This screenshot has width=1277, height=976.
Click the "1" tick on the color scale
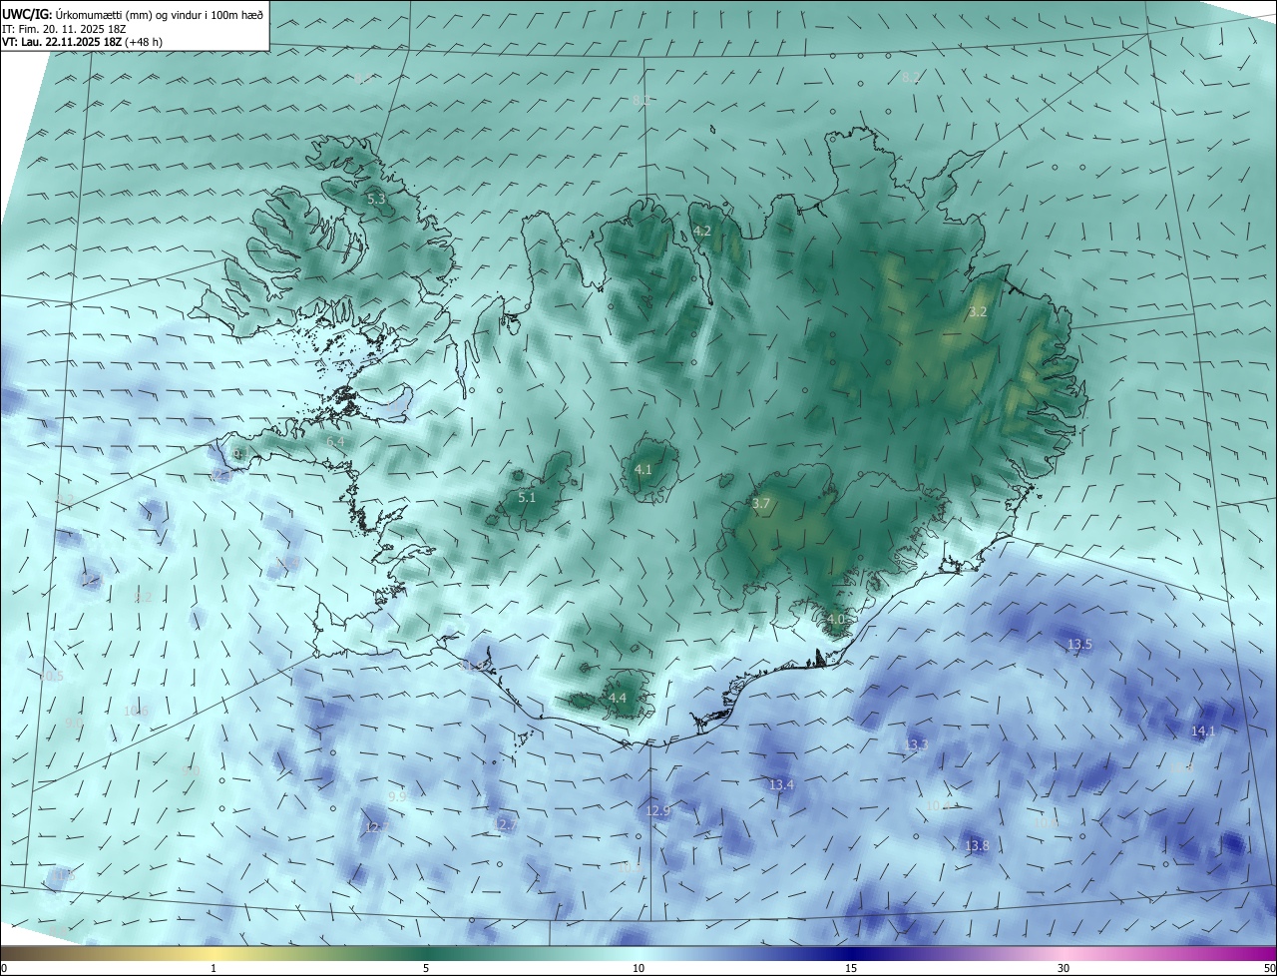coord(213,968)
